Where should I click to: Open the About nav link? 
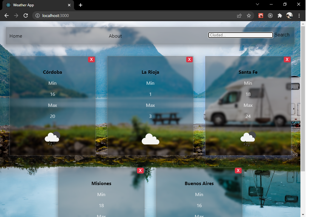pyautogui.click(x=115, y=36)
